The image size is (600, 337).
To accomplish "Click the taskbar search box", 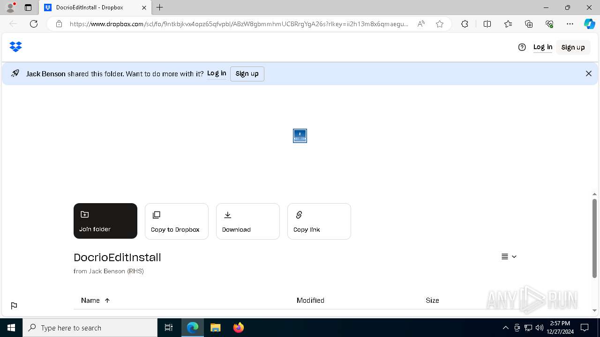I will 90,328.
